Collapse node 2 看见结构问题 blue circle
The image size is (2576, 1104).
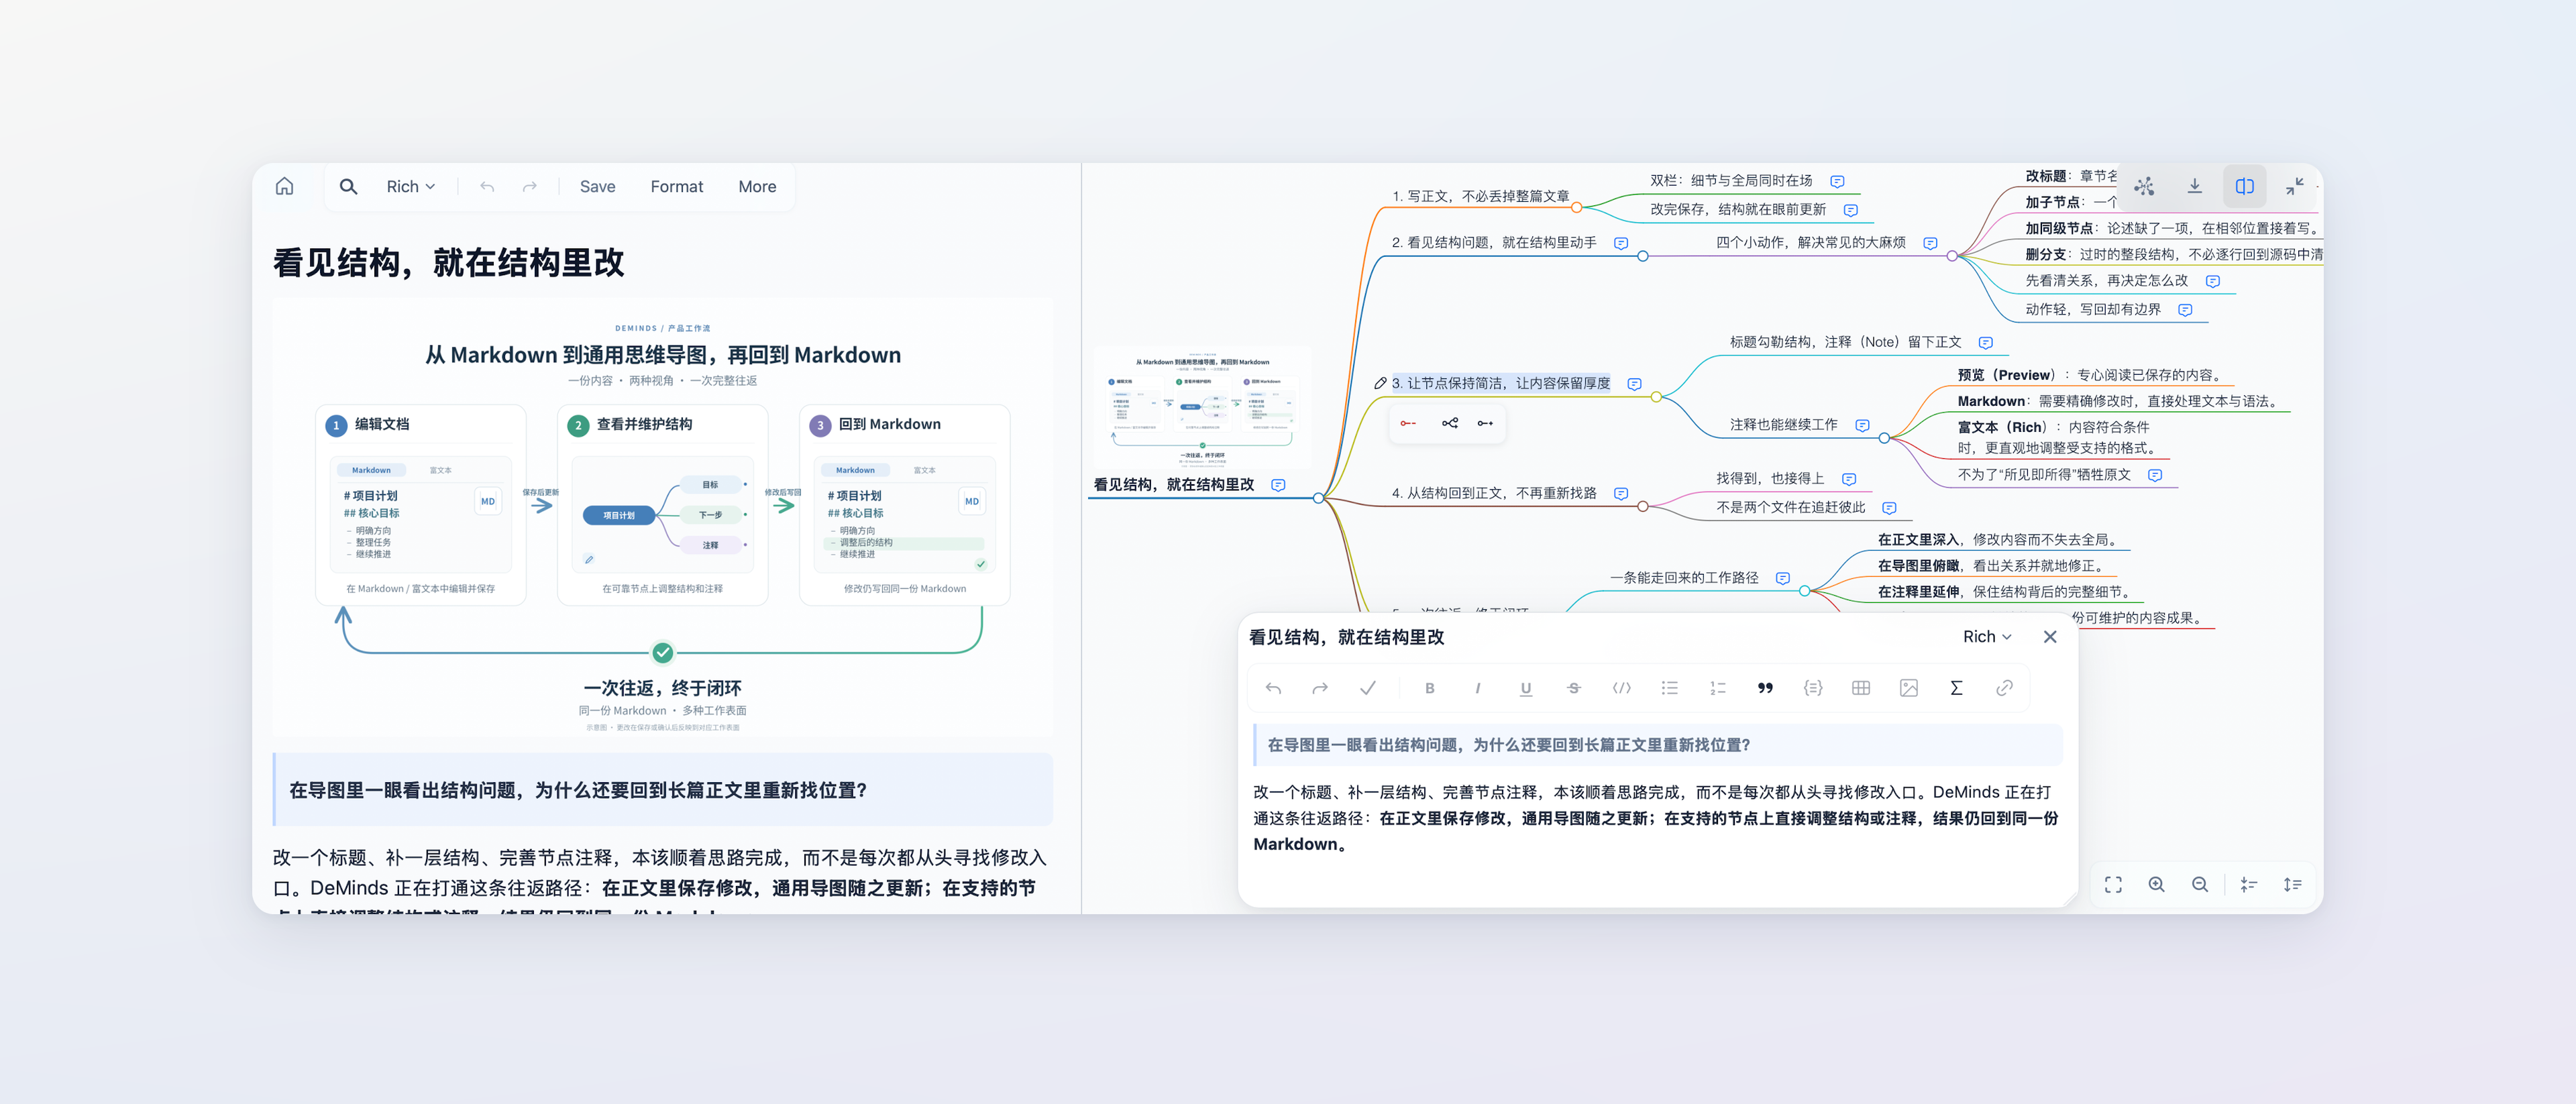1643,256
